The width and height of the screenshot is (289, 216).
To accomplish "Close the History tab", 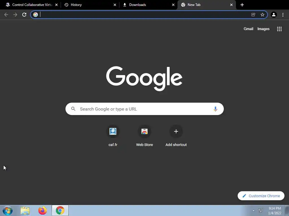I will coord(115,5).
